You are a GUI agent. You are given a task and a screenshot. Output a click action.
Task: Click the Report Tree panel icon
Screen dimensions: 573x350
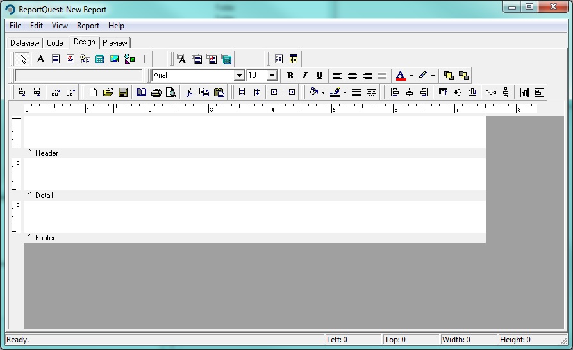279,59
